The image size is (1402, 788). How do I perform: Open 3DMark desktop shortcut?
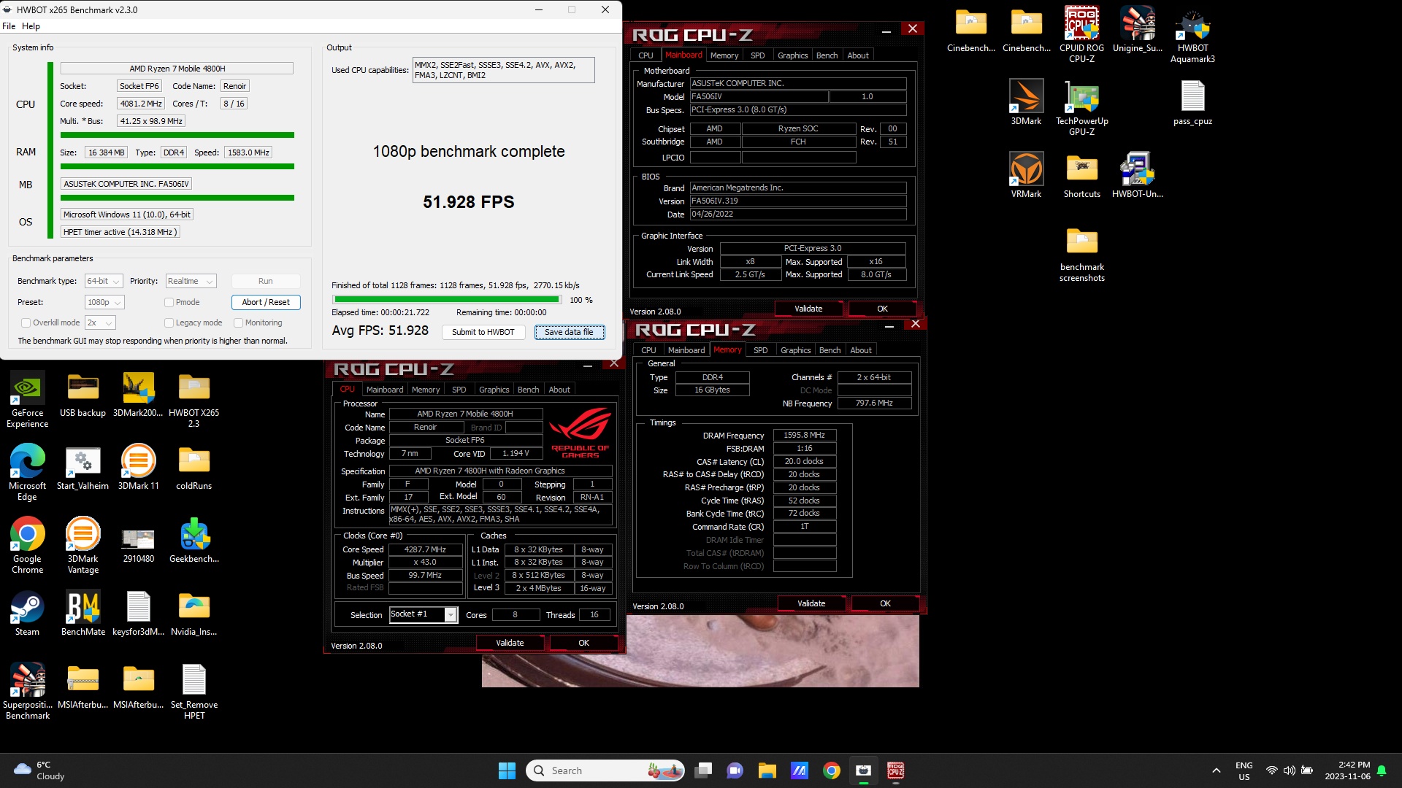[x=1026, y=103]
